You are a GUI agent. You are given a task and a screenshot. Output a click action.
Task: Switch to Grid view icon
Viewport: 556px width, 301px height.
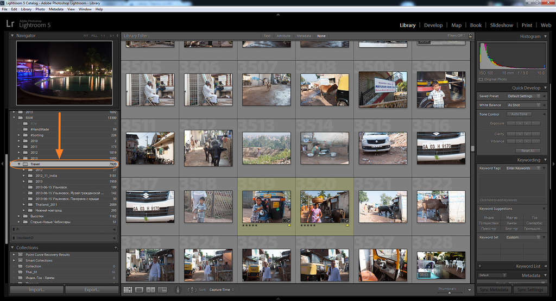128,290
